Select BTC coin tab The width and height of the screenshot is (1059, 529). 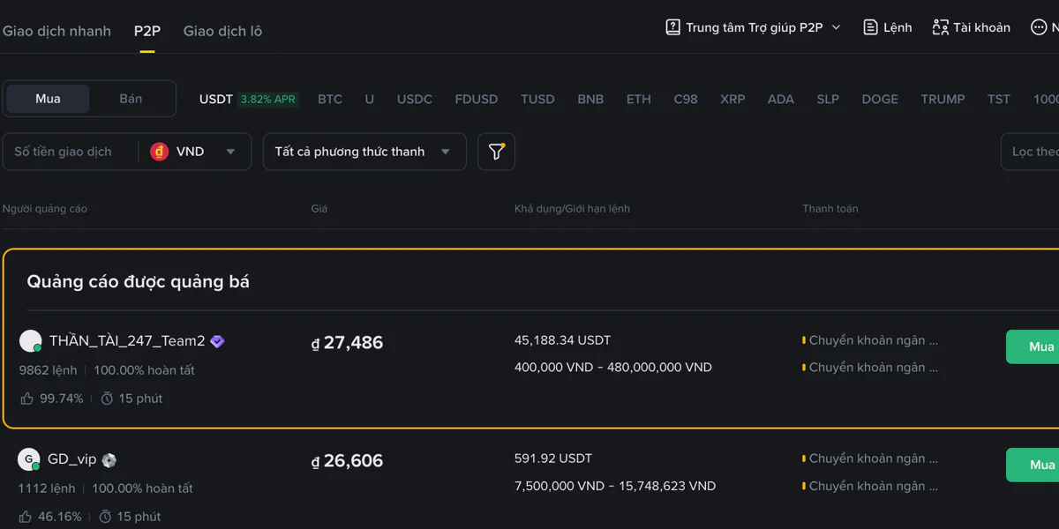click(x=330, y=99)
